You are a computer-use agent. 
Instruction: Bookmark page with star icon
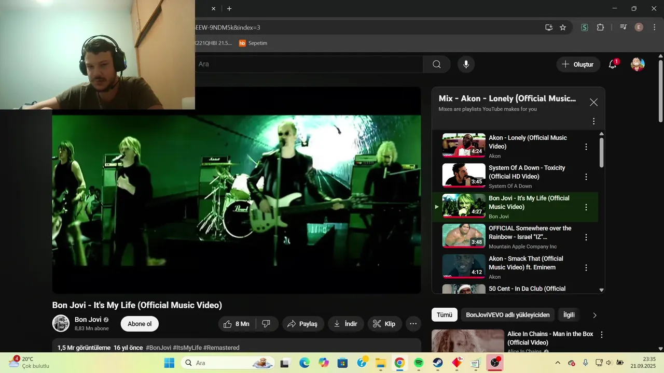[x=563, y=27]
